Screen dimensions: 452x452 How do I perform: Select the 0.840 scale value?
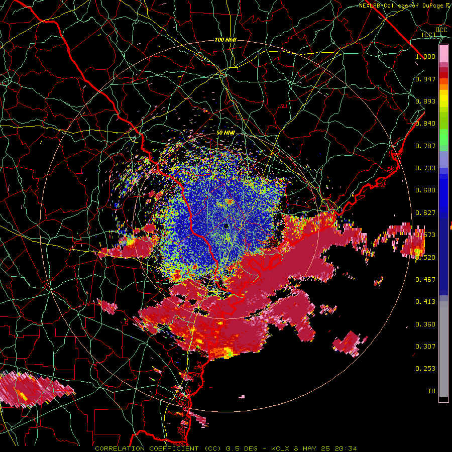click(425, 124)
